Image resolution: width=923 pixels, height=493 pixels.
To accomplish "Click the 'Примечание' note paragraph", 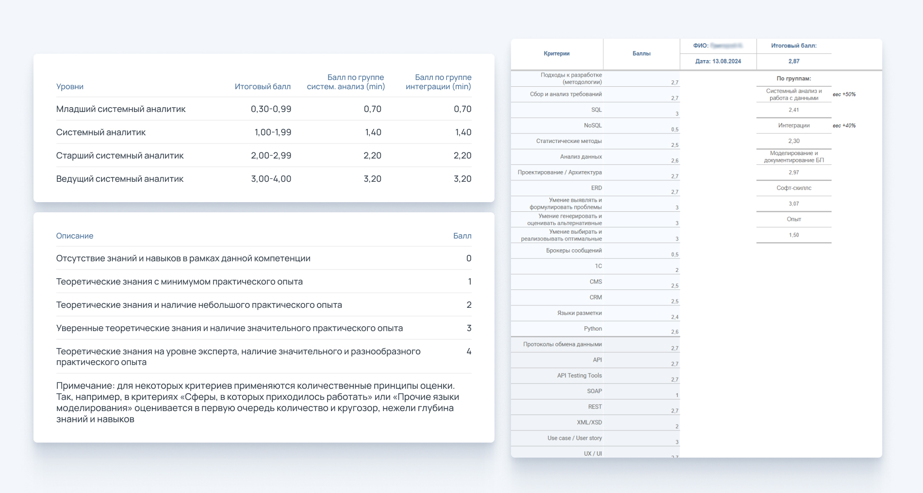I will point(258,402).
